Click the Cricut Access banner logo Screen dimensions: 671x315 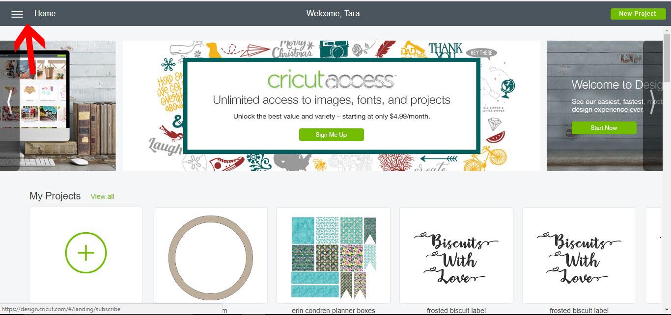click(x=332, y=79)
